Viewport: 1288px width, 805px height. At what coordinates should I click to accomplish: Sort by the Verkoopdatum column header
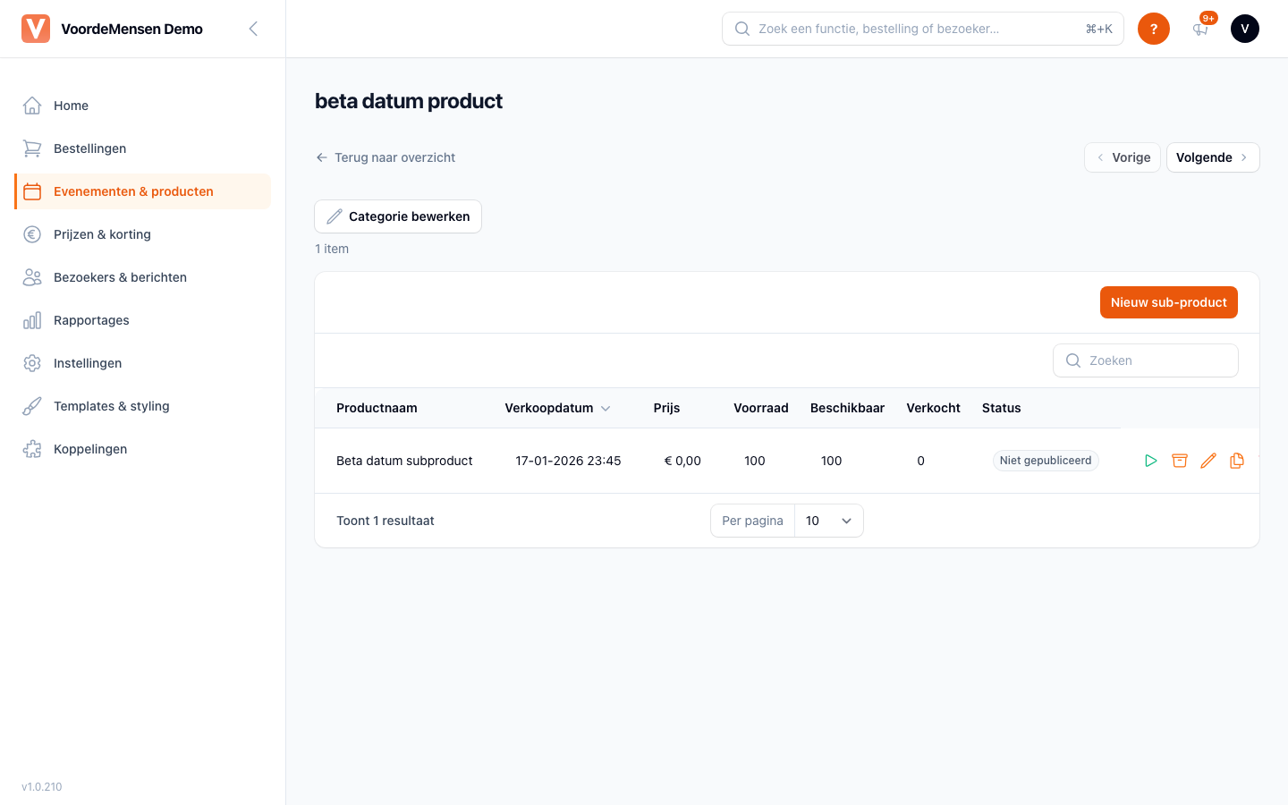click(x=557, y=408)
